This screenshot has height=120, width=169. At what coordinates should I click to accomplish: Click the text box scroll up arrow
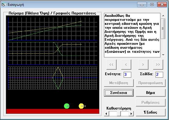point(163,16)
